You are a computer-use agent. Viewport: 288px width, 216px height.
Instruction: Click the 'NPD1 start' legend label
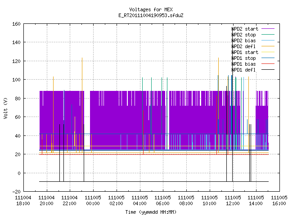245,52
